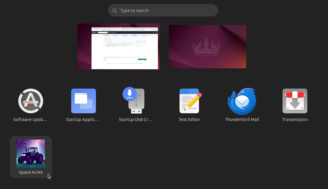Click the "Text Editor" app label
Image resolution: width=328 pixels, height=189 pixels.
coord(189,120)
